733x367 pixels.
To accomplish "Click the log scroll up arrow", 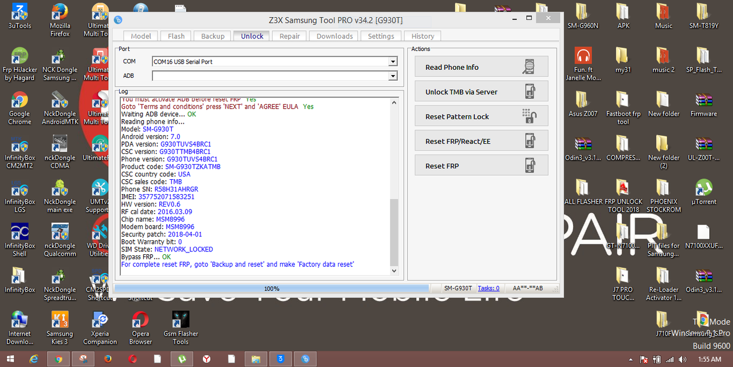I will tap(393, 102).
